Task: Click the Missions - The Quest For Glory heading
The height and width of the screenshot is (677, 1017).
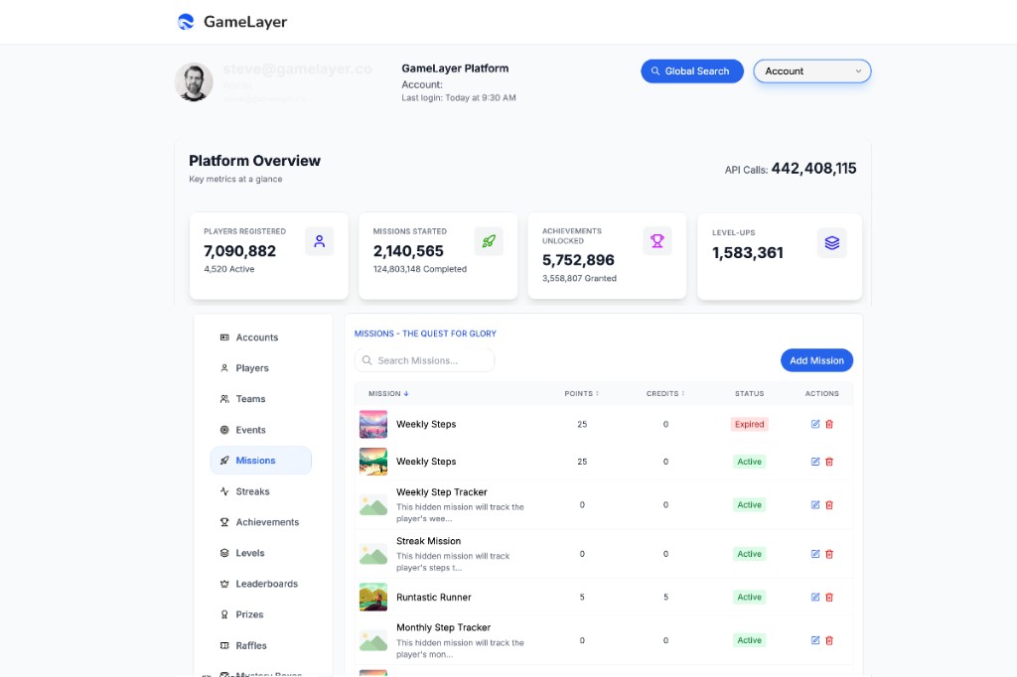Action: point(425,334)
